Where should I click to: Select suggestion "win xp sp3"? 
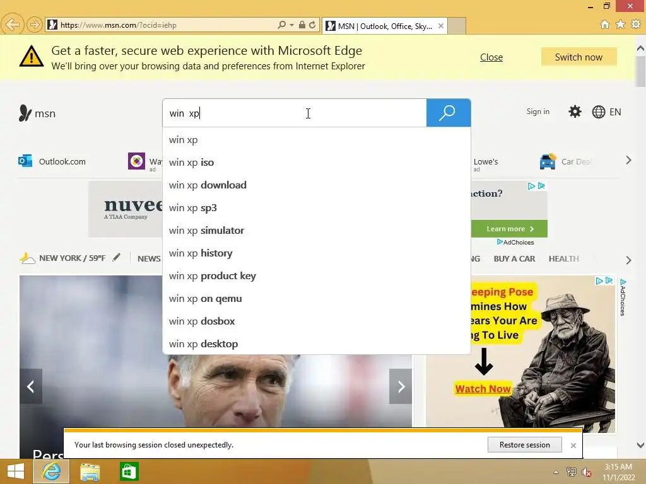point(317,208)
